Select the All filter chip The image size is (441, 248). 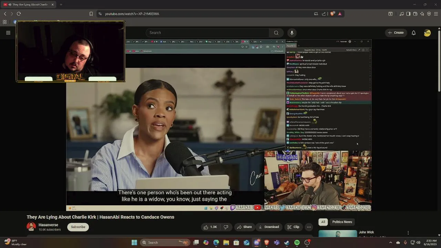point(323,222)
